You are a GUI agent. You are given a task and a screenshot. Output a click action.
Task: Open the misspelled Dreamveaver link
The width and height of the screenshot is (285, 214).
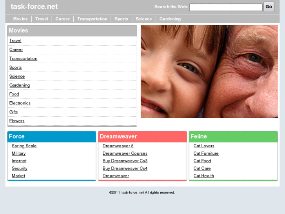tap(116, 176)
